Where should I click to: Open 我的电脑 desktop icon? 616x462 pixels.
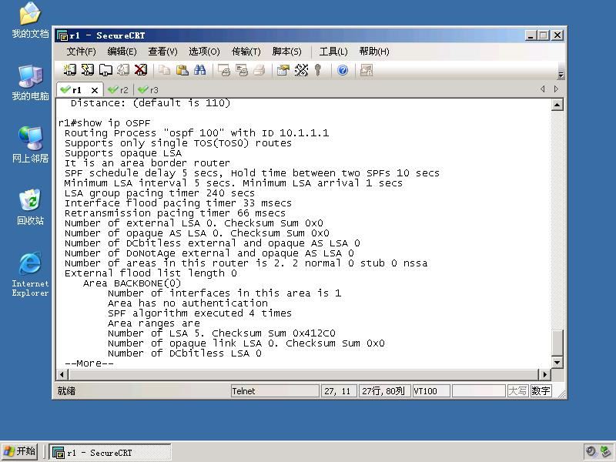(x=30, y=83)
